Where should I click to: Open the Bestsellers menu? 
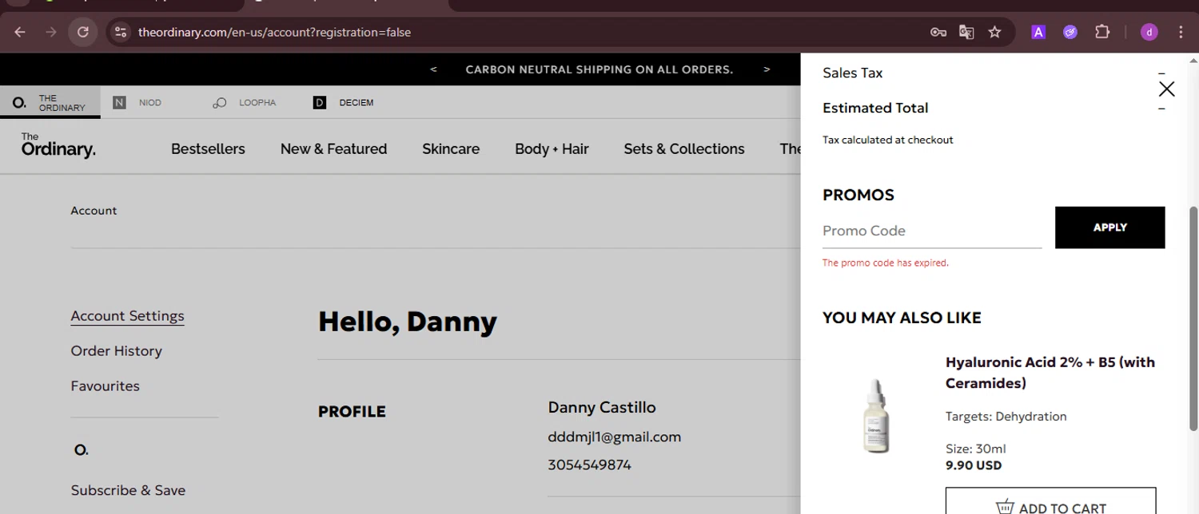(208, 148)
